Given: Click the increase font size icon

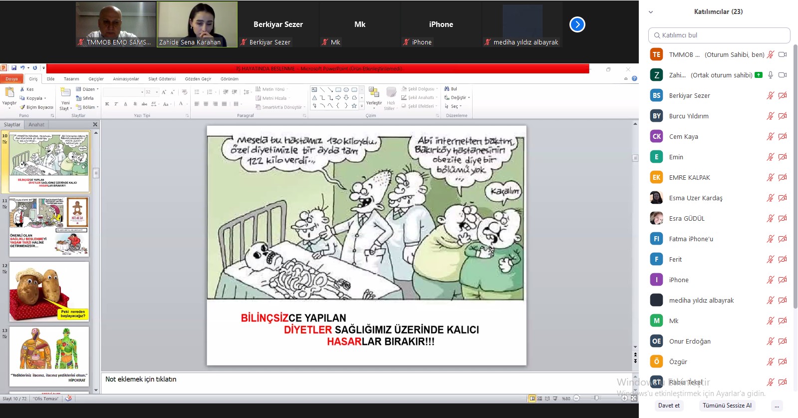Looking at the screenshot, I should 164,92.
